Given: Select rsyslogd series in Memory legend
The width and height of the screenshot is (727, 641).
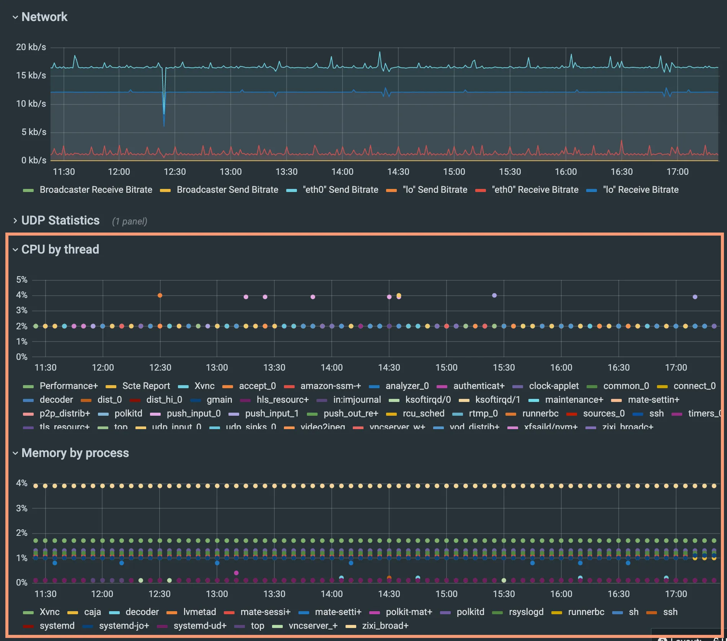Looking at the screenshot, I should tap(526, 612).
